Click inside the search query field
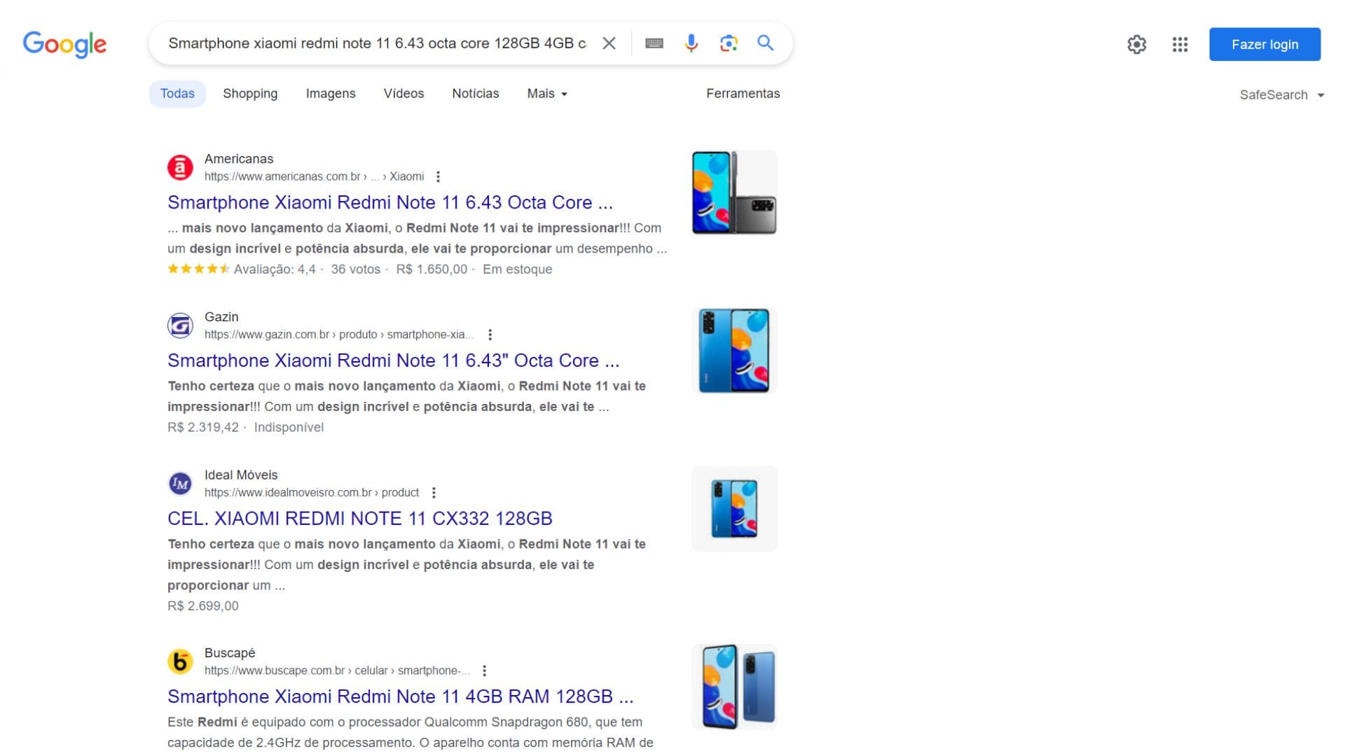The width and height of the screenshot is (1345, 756). tap(377, 43)
